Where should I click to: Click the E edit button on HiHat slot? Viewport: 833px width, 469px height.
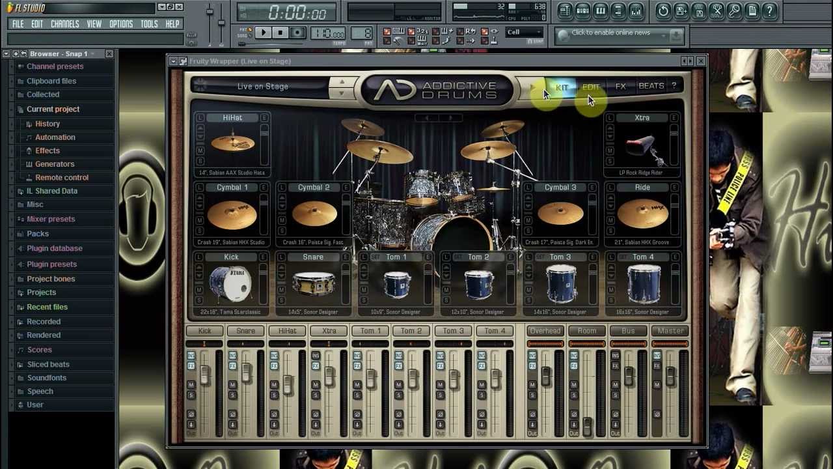264,118
